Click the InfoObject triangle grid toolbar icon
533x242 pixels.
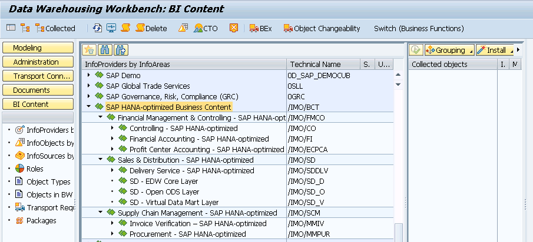pos(183,28)
